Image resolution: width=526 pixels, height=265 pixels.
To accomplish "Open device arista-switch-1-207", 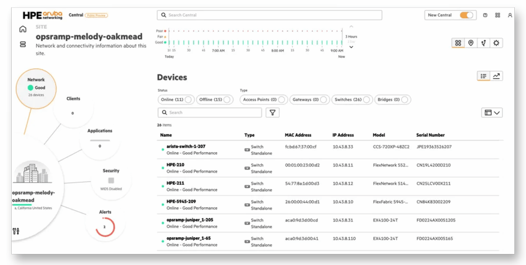I will click(x=186, y=146).
